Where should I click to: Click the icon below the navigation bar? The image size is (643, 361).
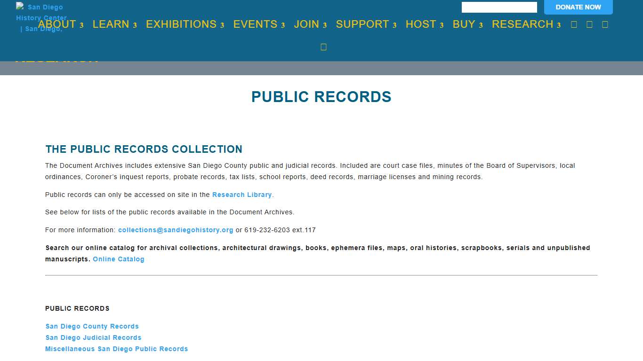[x=323, y=46]
